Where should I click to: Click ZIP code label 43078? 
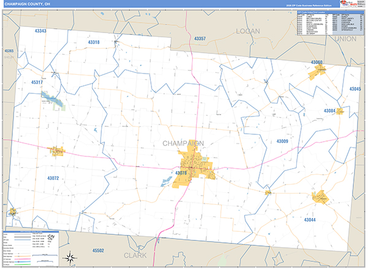click(x=181, y=173)
